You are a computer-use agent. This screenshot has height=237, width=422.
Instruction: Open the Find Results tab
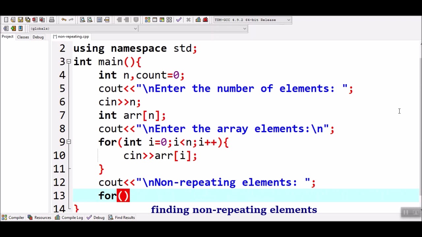122,218
